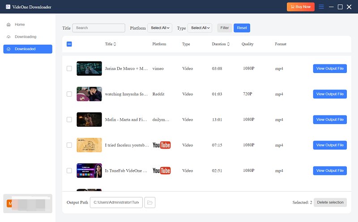Switch to the Downloading sidebar tab
The image size is (358, 222).
click(26, 37)
